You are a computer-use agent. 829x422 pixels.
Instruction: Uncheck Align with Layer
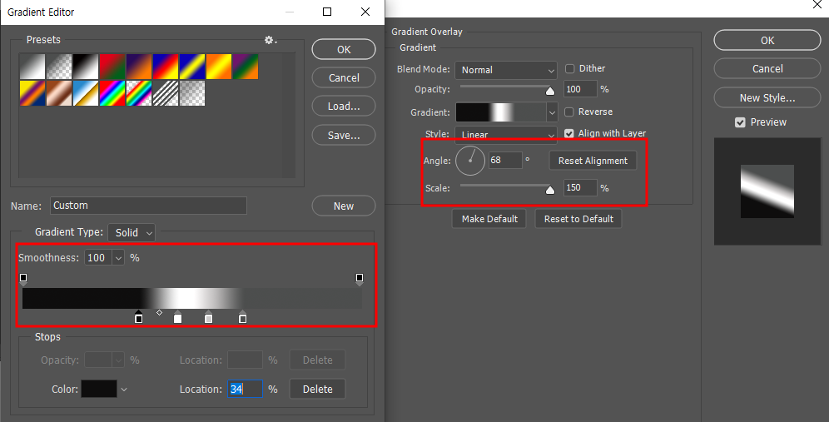tap(568, 133)
